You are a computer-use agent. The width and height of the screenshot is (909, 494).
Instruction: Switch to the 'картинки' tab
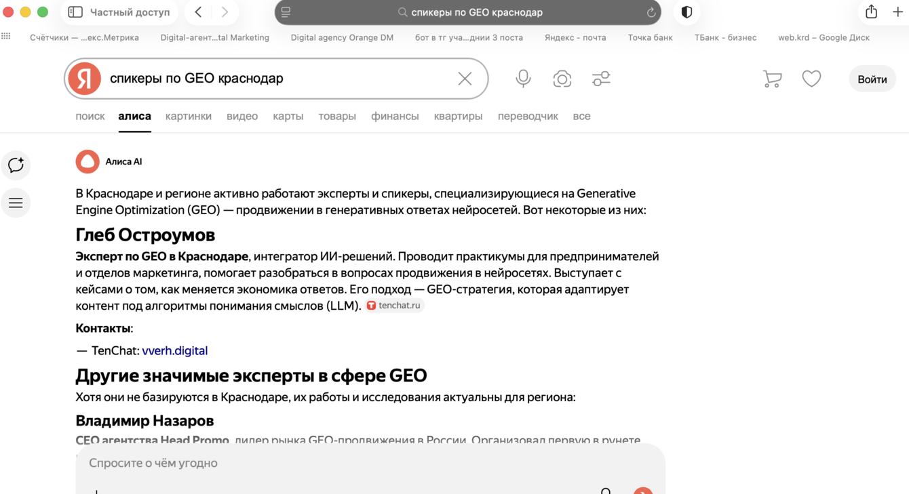point(189,116)
